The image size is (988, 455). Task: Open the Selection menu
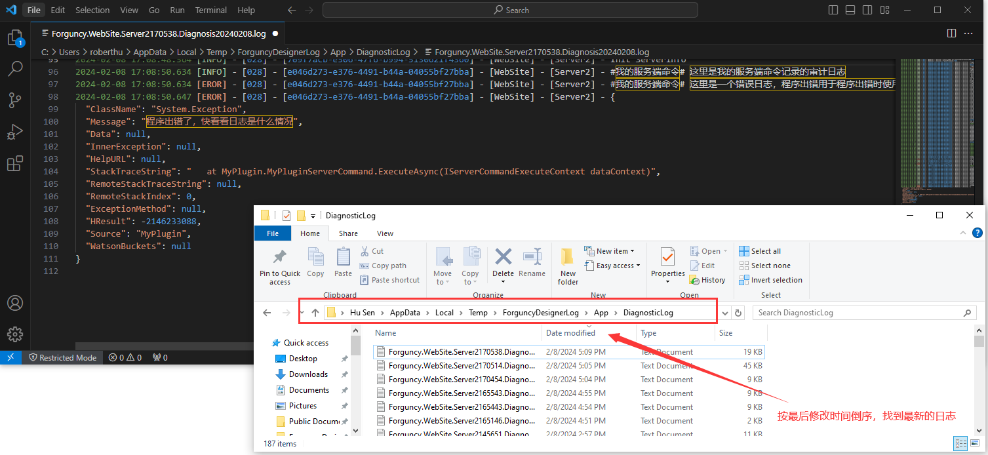point(92,10)
